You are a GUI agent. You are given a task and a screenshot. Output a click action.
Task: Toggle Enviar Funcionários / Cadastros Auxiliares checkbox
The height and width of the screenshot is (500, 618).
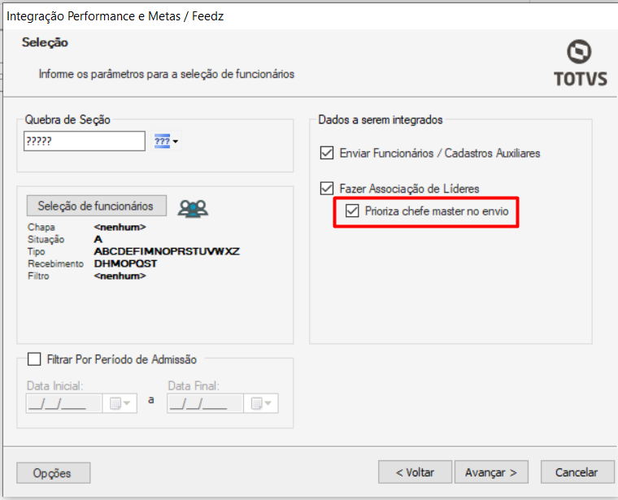pos(327,153)
